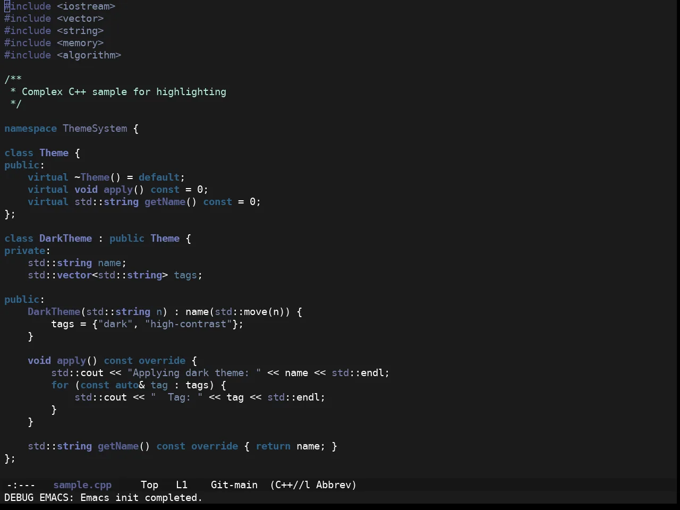Click 'endl' in the Applying dark theme line
680x510 pixels.
click(x=373, y=373)
